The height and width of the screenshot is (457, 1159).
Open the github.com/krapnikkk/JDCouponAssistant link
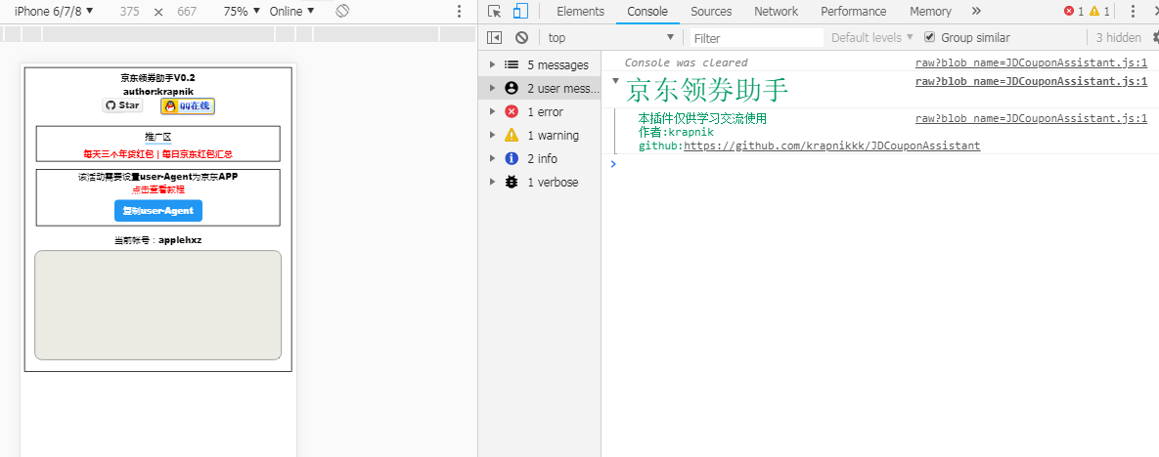(831, 146)
